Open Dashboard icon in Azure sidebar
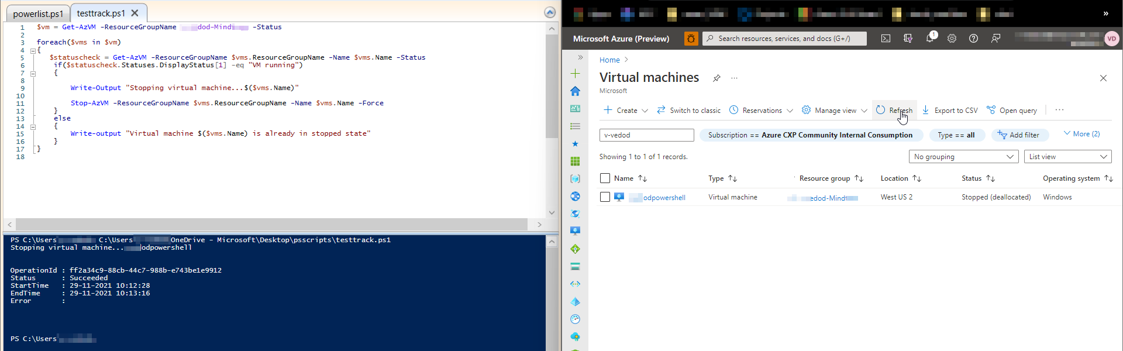This screenshot has height=351, width=1123. point(575,109)
